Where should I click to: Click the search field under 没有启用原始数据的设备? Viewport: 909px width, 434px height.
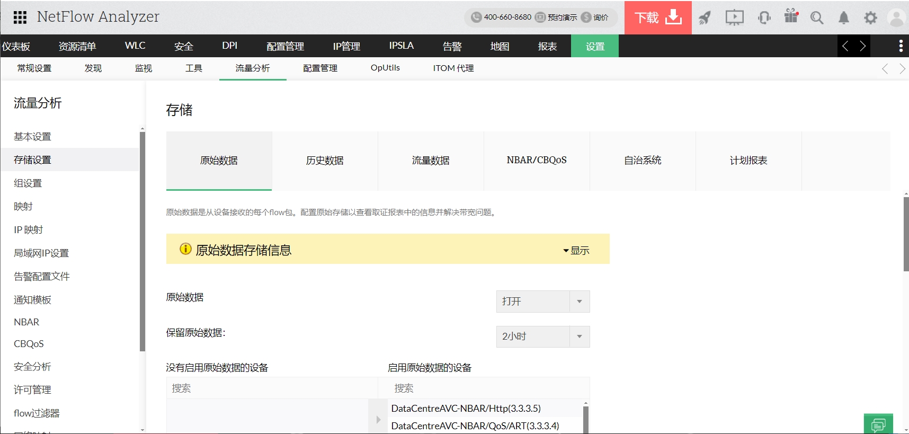272,388
